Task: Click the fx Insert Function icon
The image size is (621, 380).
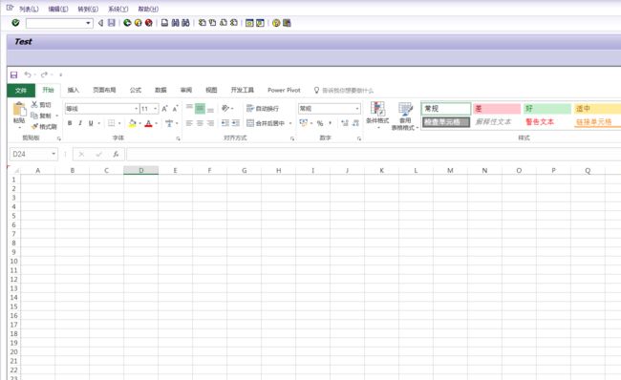Action: point(116,154)
